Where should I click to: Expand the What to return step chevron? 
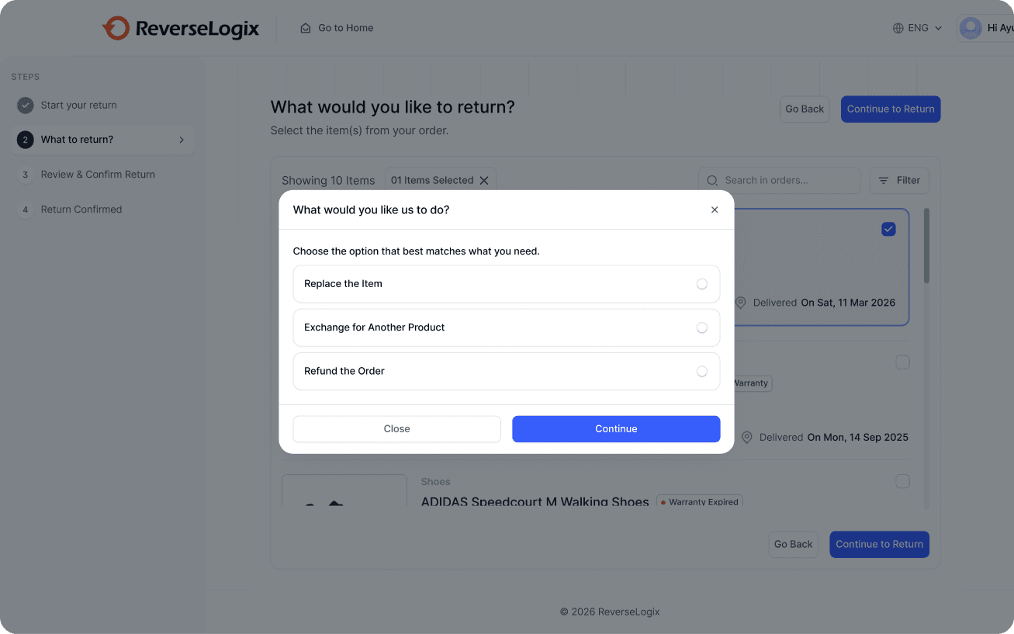[182, 140]
